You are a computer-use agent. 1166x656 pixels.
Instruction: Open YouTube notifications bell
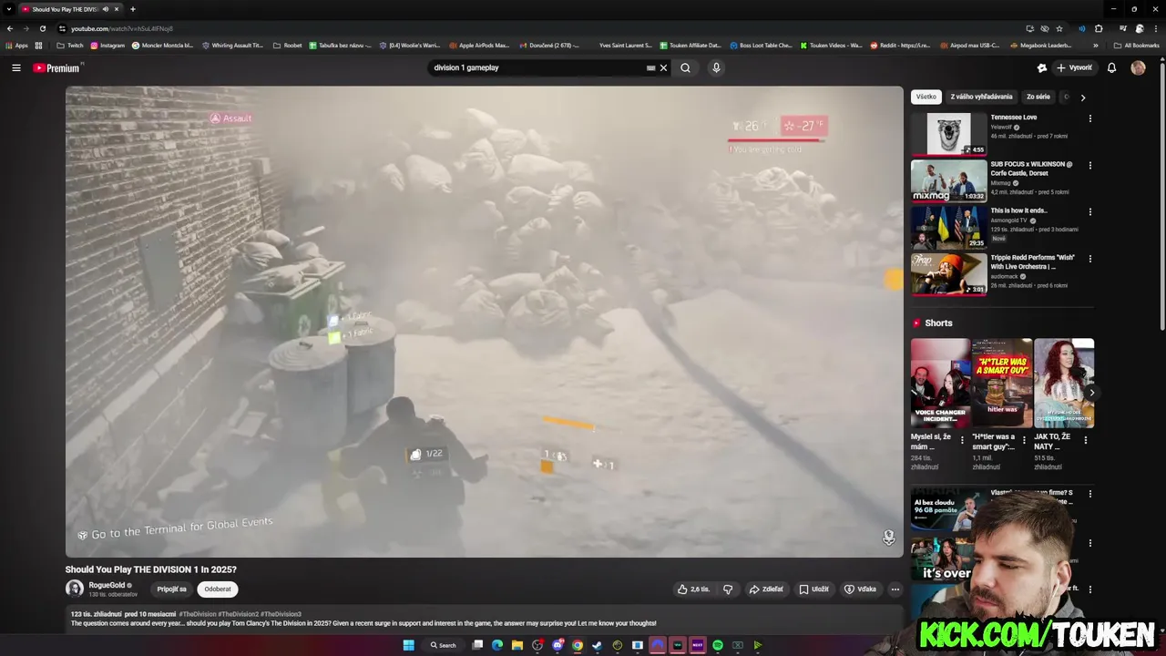(x=1111, y=67)
